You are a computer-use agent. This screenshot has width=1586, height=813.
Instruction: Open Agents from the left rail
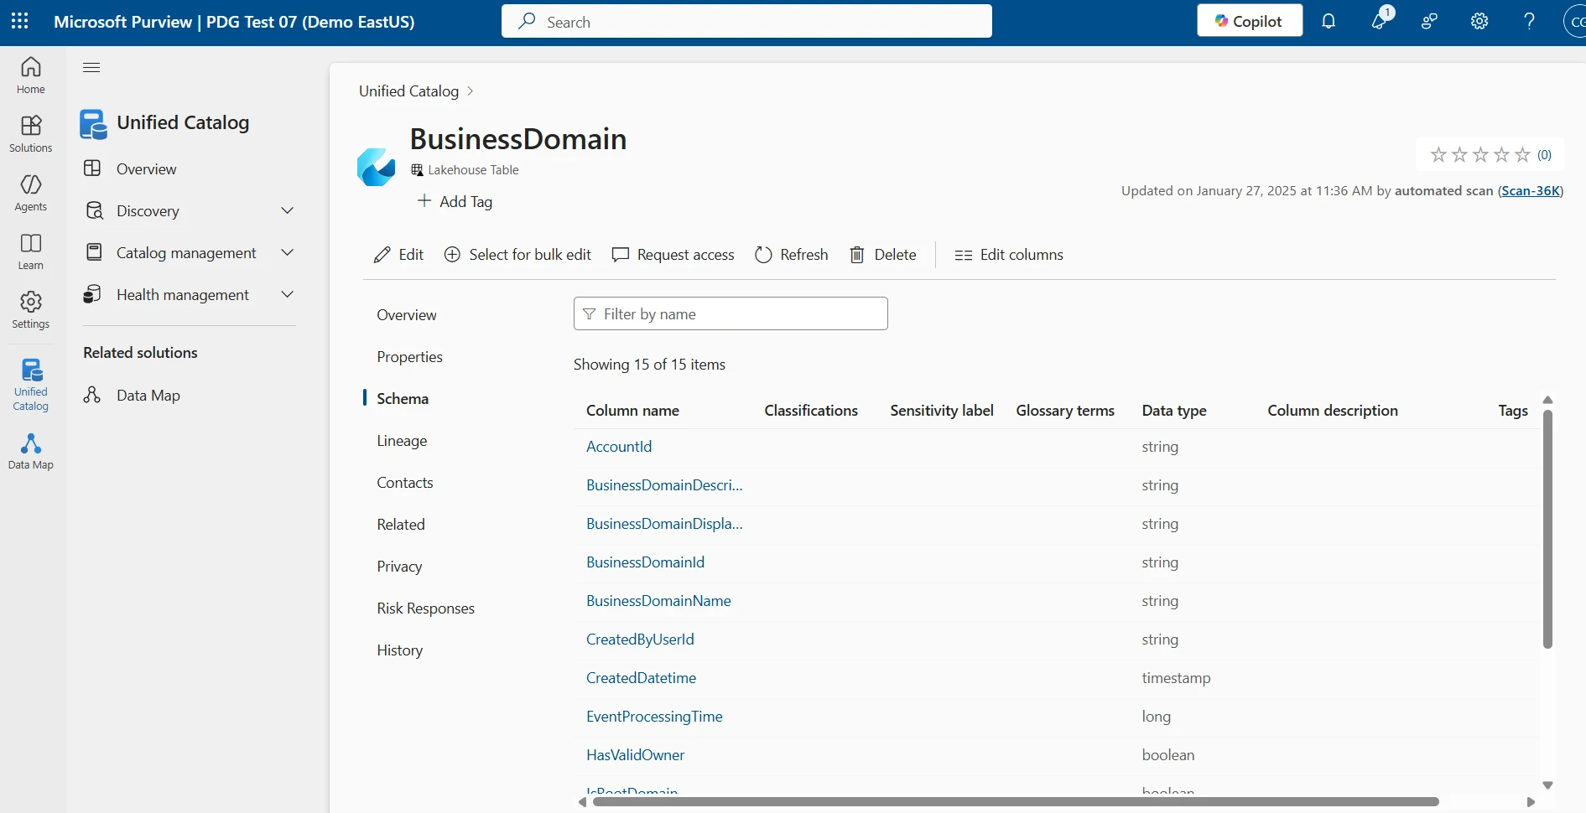pos(30,192)
